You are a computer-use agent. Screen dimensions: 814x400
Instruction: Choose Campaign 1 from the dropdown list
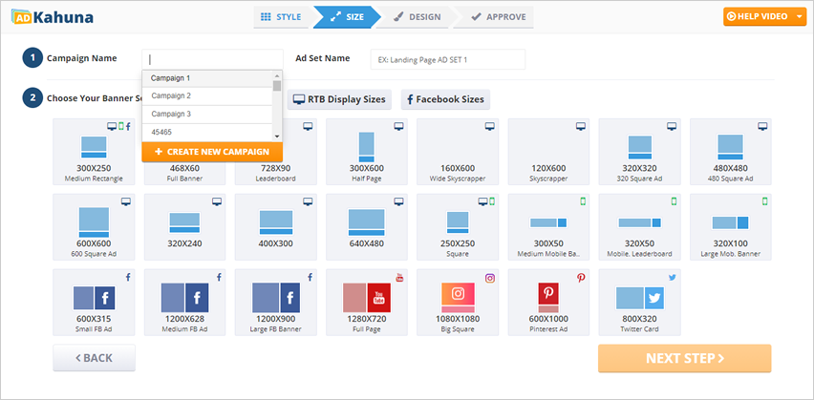click(x=206, y=78)
